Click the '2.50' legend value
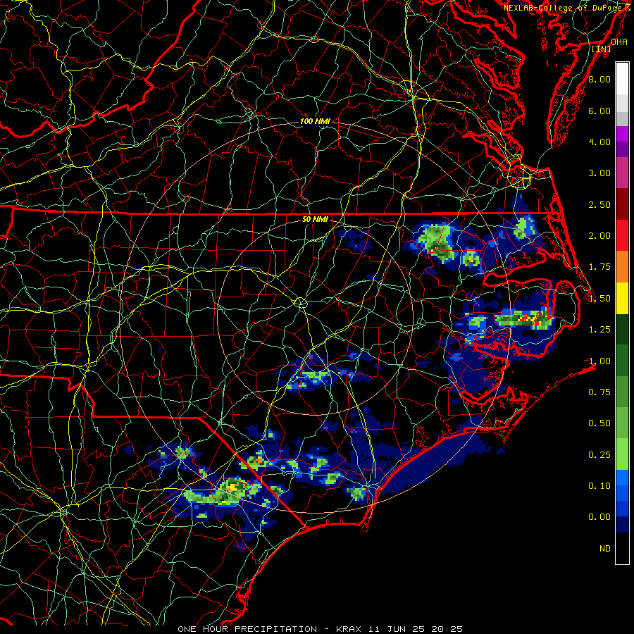634x634 pixels. point(599,204)
